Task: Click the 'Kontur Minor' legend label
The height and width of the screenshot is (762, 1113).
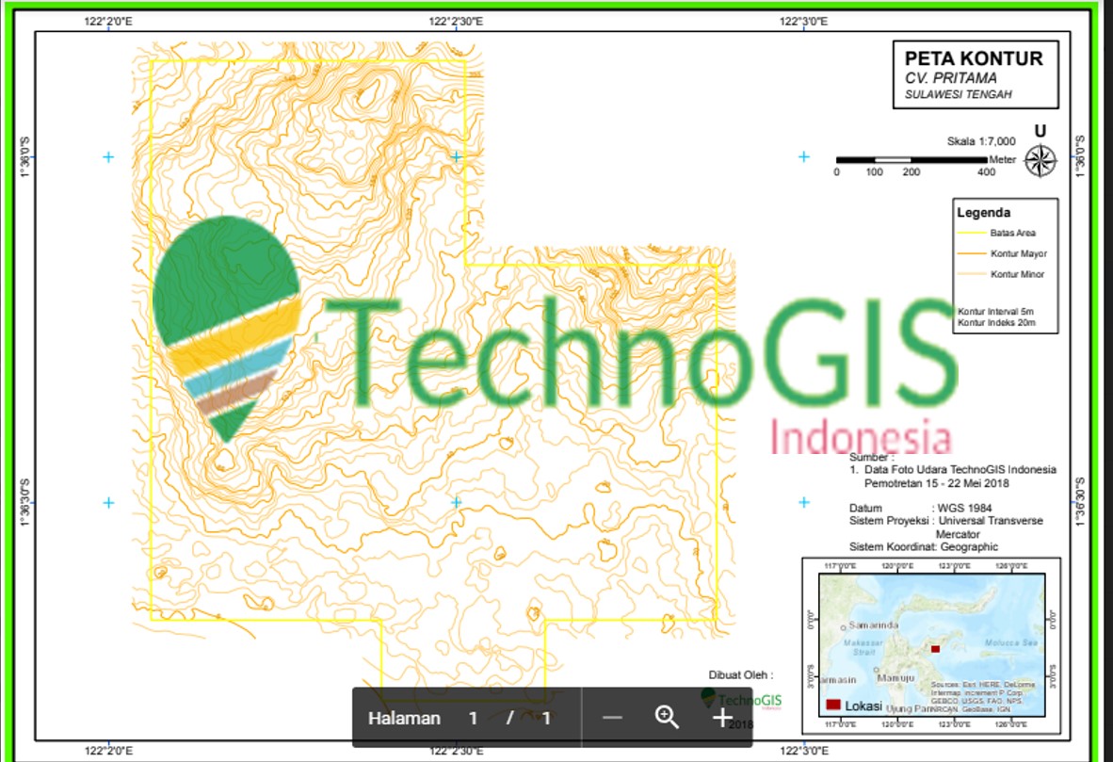Action: (1017, 274)
